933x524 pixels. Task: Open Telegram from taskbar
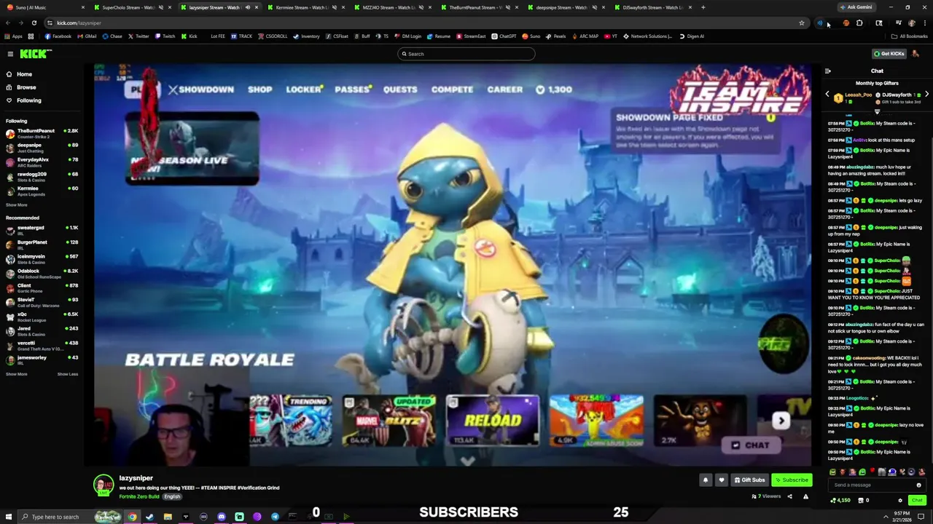click(x=275, y=517)
